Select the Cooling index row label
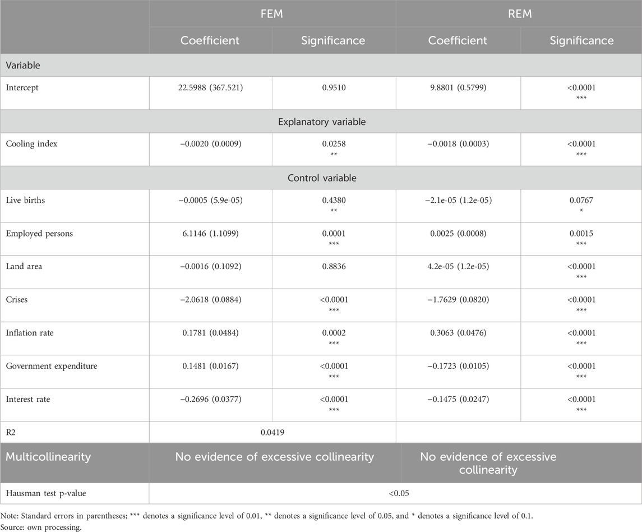 click(x=31, y=144)
